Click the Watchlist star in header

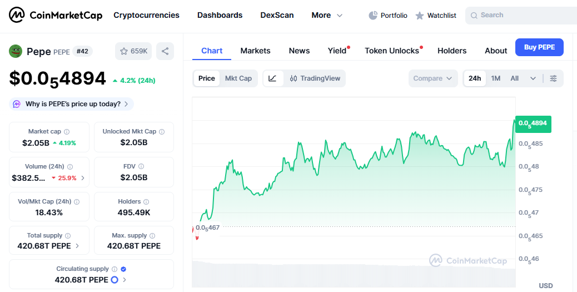pyautogui.click(x=420, y=16)
